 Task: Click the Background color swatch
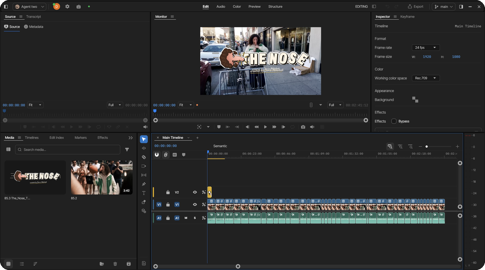[415, 100]
